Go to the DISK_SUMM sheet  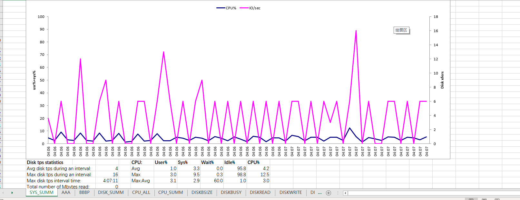[111, 193]
